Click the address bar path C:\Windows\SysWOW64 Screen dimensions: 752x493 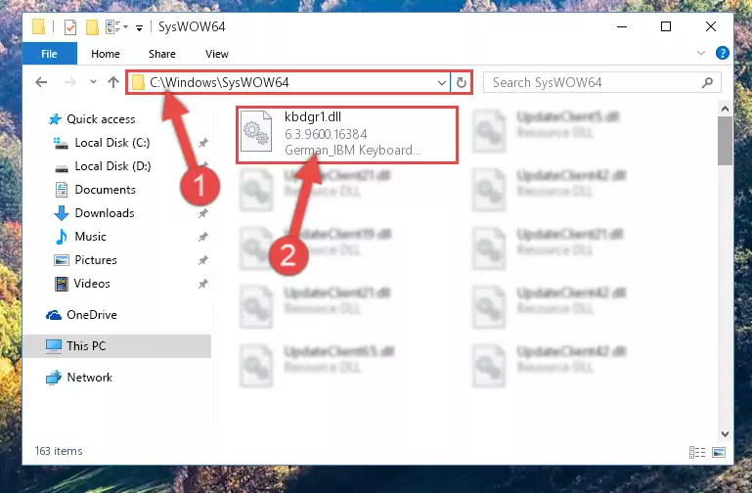(219, 82)
